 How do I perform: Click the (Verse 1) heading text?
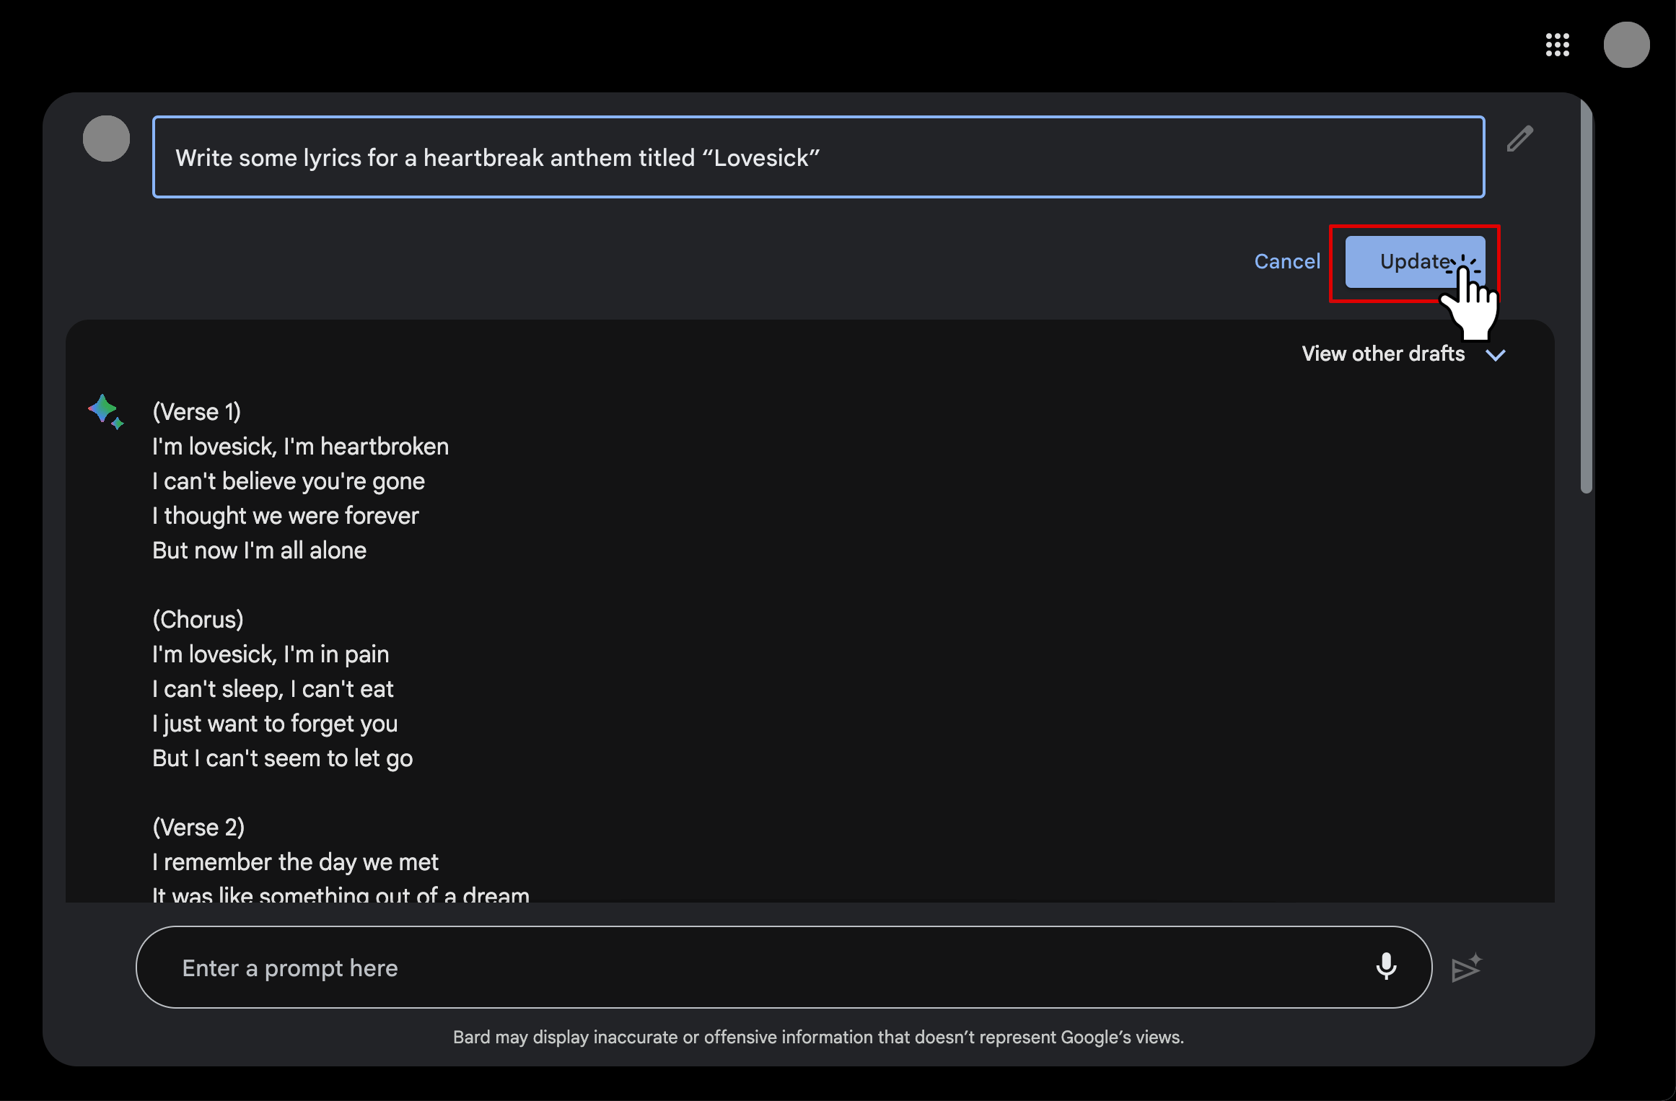pos(197,412)
